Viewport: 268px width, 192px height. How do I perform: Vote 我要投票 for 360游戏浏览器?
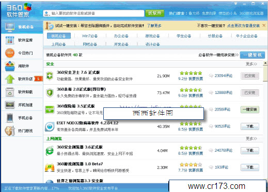[196, 170]
